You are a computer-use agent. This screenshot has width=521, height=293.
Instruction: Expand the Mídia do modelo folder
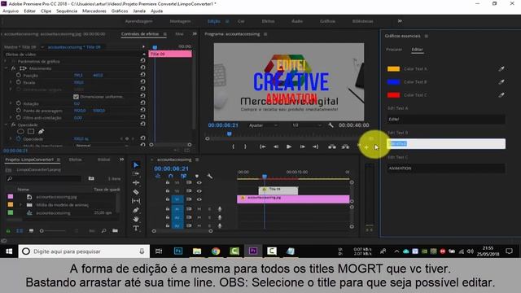[x=20, y=204]
